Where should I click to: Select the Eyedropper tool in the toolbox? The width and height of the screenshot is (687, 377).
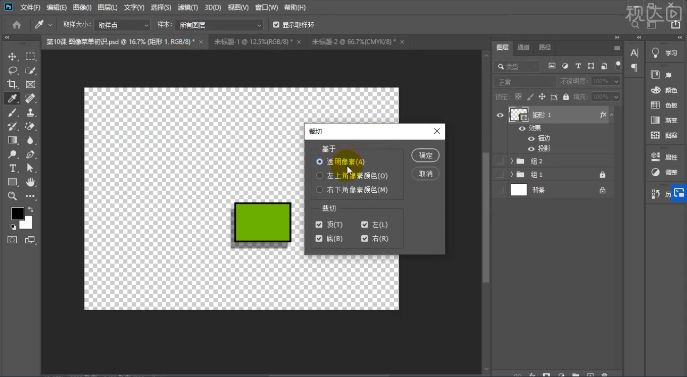tap(13, 98)
